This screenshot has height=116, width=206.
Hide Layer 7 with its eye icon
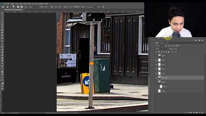(156, 73)
